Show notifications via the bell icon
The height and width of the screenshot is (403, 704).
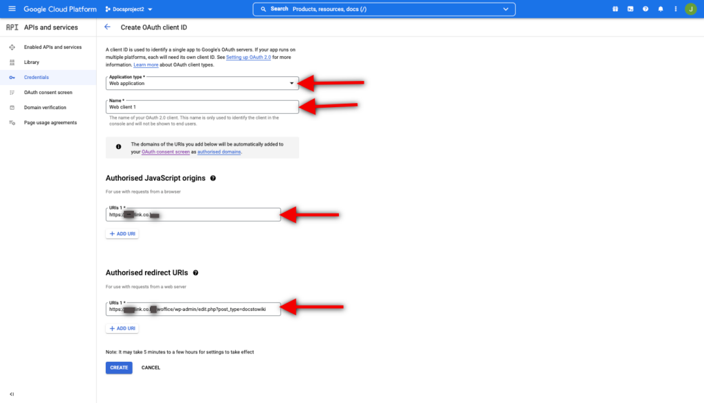(x=661, y=9)
